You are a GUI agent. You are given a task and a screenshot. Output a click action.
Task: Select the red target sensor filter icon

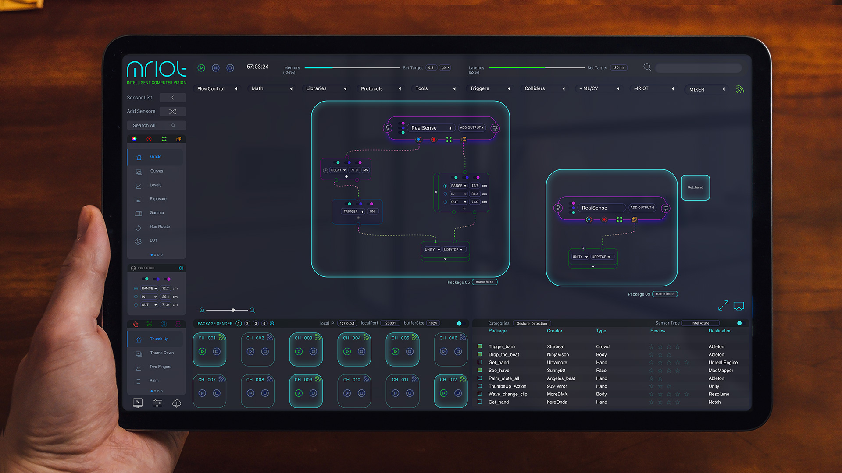coord(149,139)
